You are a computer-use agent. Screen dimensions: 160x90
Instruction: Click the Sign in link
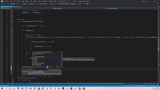tap(143, 1)
